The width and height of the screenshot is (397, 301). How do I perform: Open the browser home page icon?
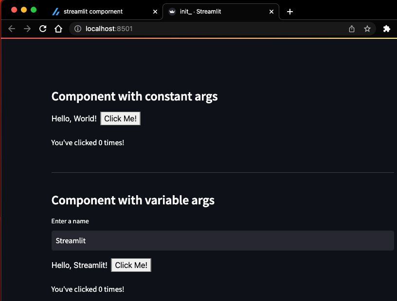point(58,29)
